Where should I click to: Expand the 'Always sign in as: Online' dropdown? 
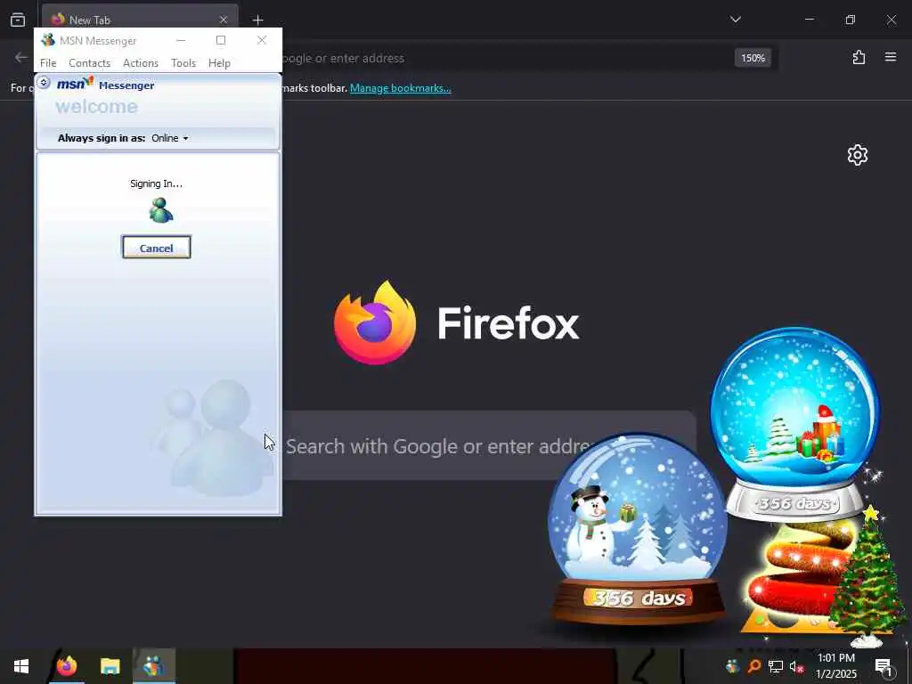[170, 138]
